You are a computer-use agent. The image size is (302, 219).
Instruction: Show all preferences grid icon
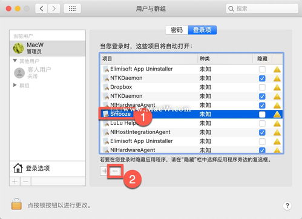coord(72,8)
